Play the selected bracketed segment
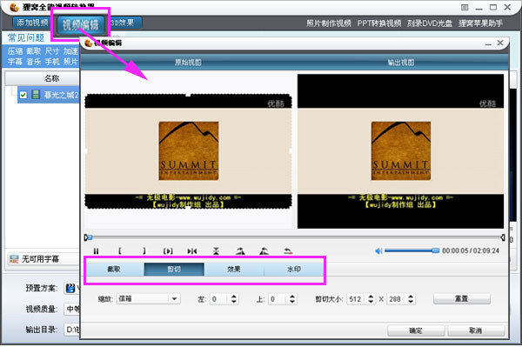Image resolution: width=522 pixels, height=347 pixels. [168, 251]
